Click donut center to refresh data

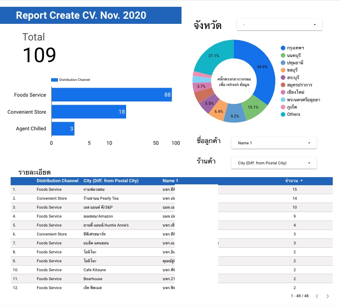234,82
